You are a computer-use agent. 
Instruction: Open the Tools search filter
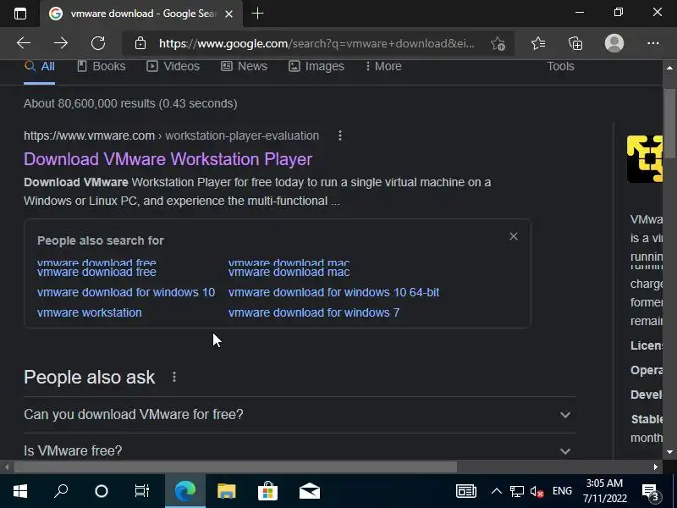coord(560,66)
